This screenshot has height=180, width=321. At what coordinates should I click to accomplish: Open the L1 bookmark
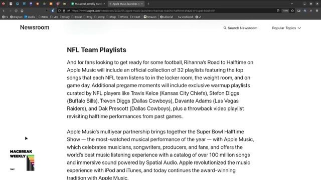click(x=198, y=17)
